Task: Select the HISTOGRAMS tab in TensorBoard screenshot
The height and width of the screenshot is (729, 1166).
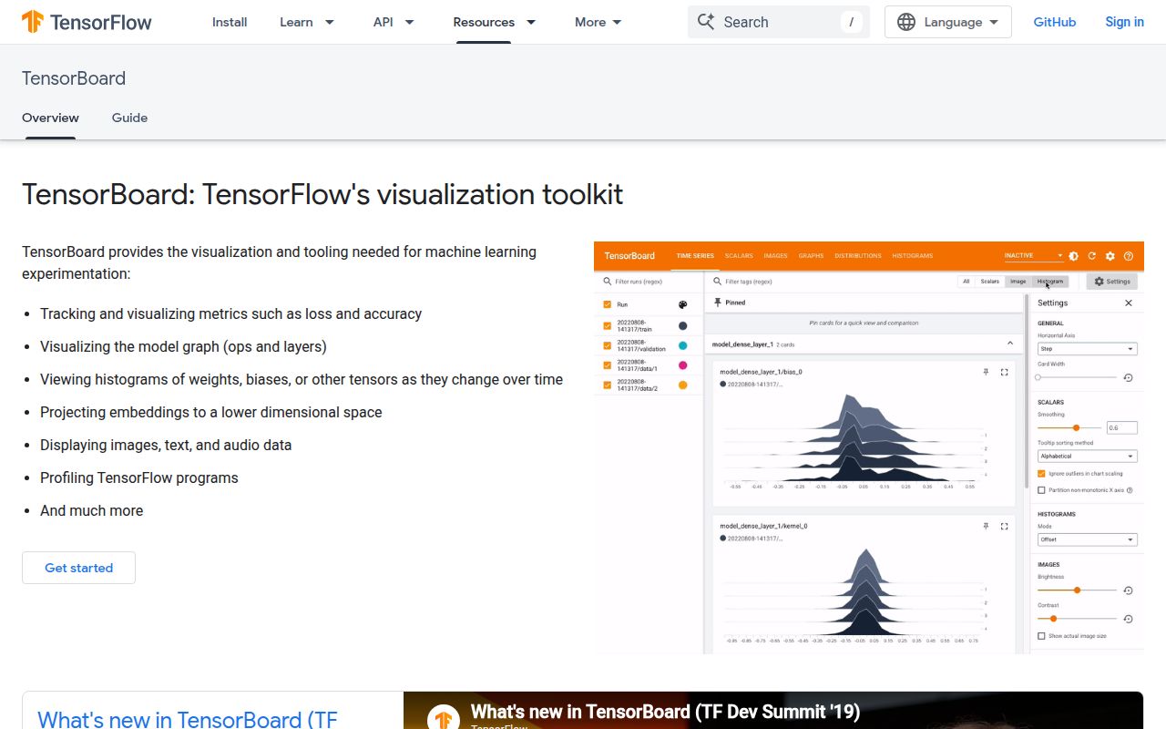Action: [x=912, y=256]
